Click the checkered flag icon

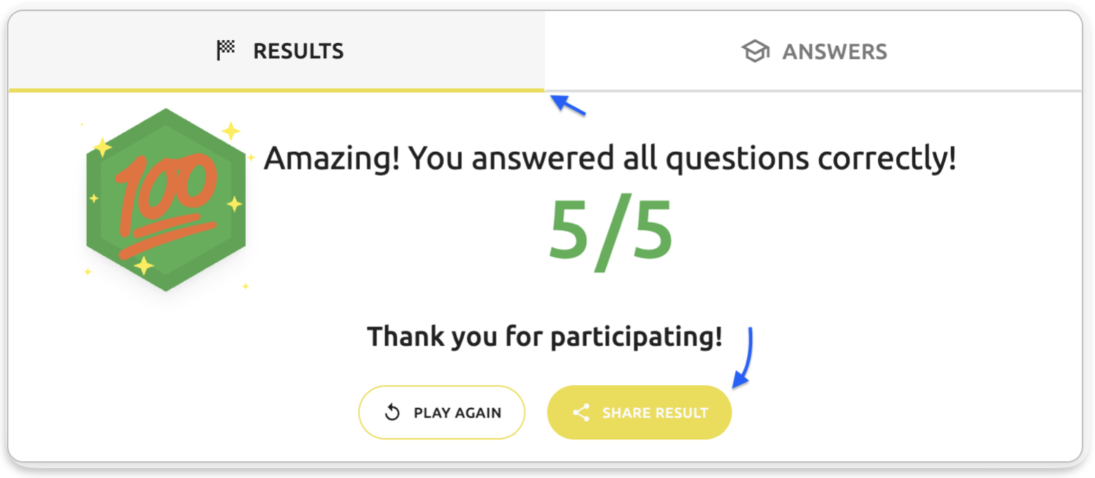226,51
